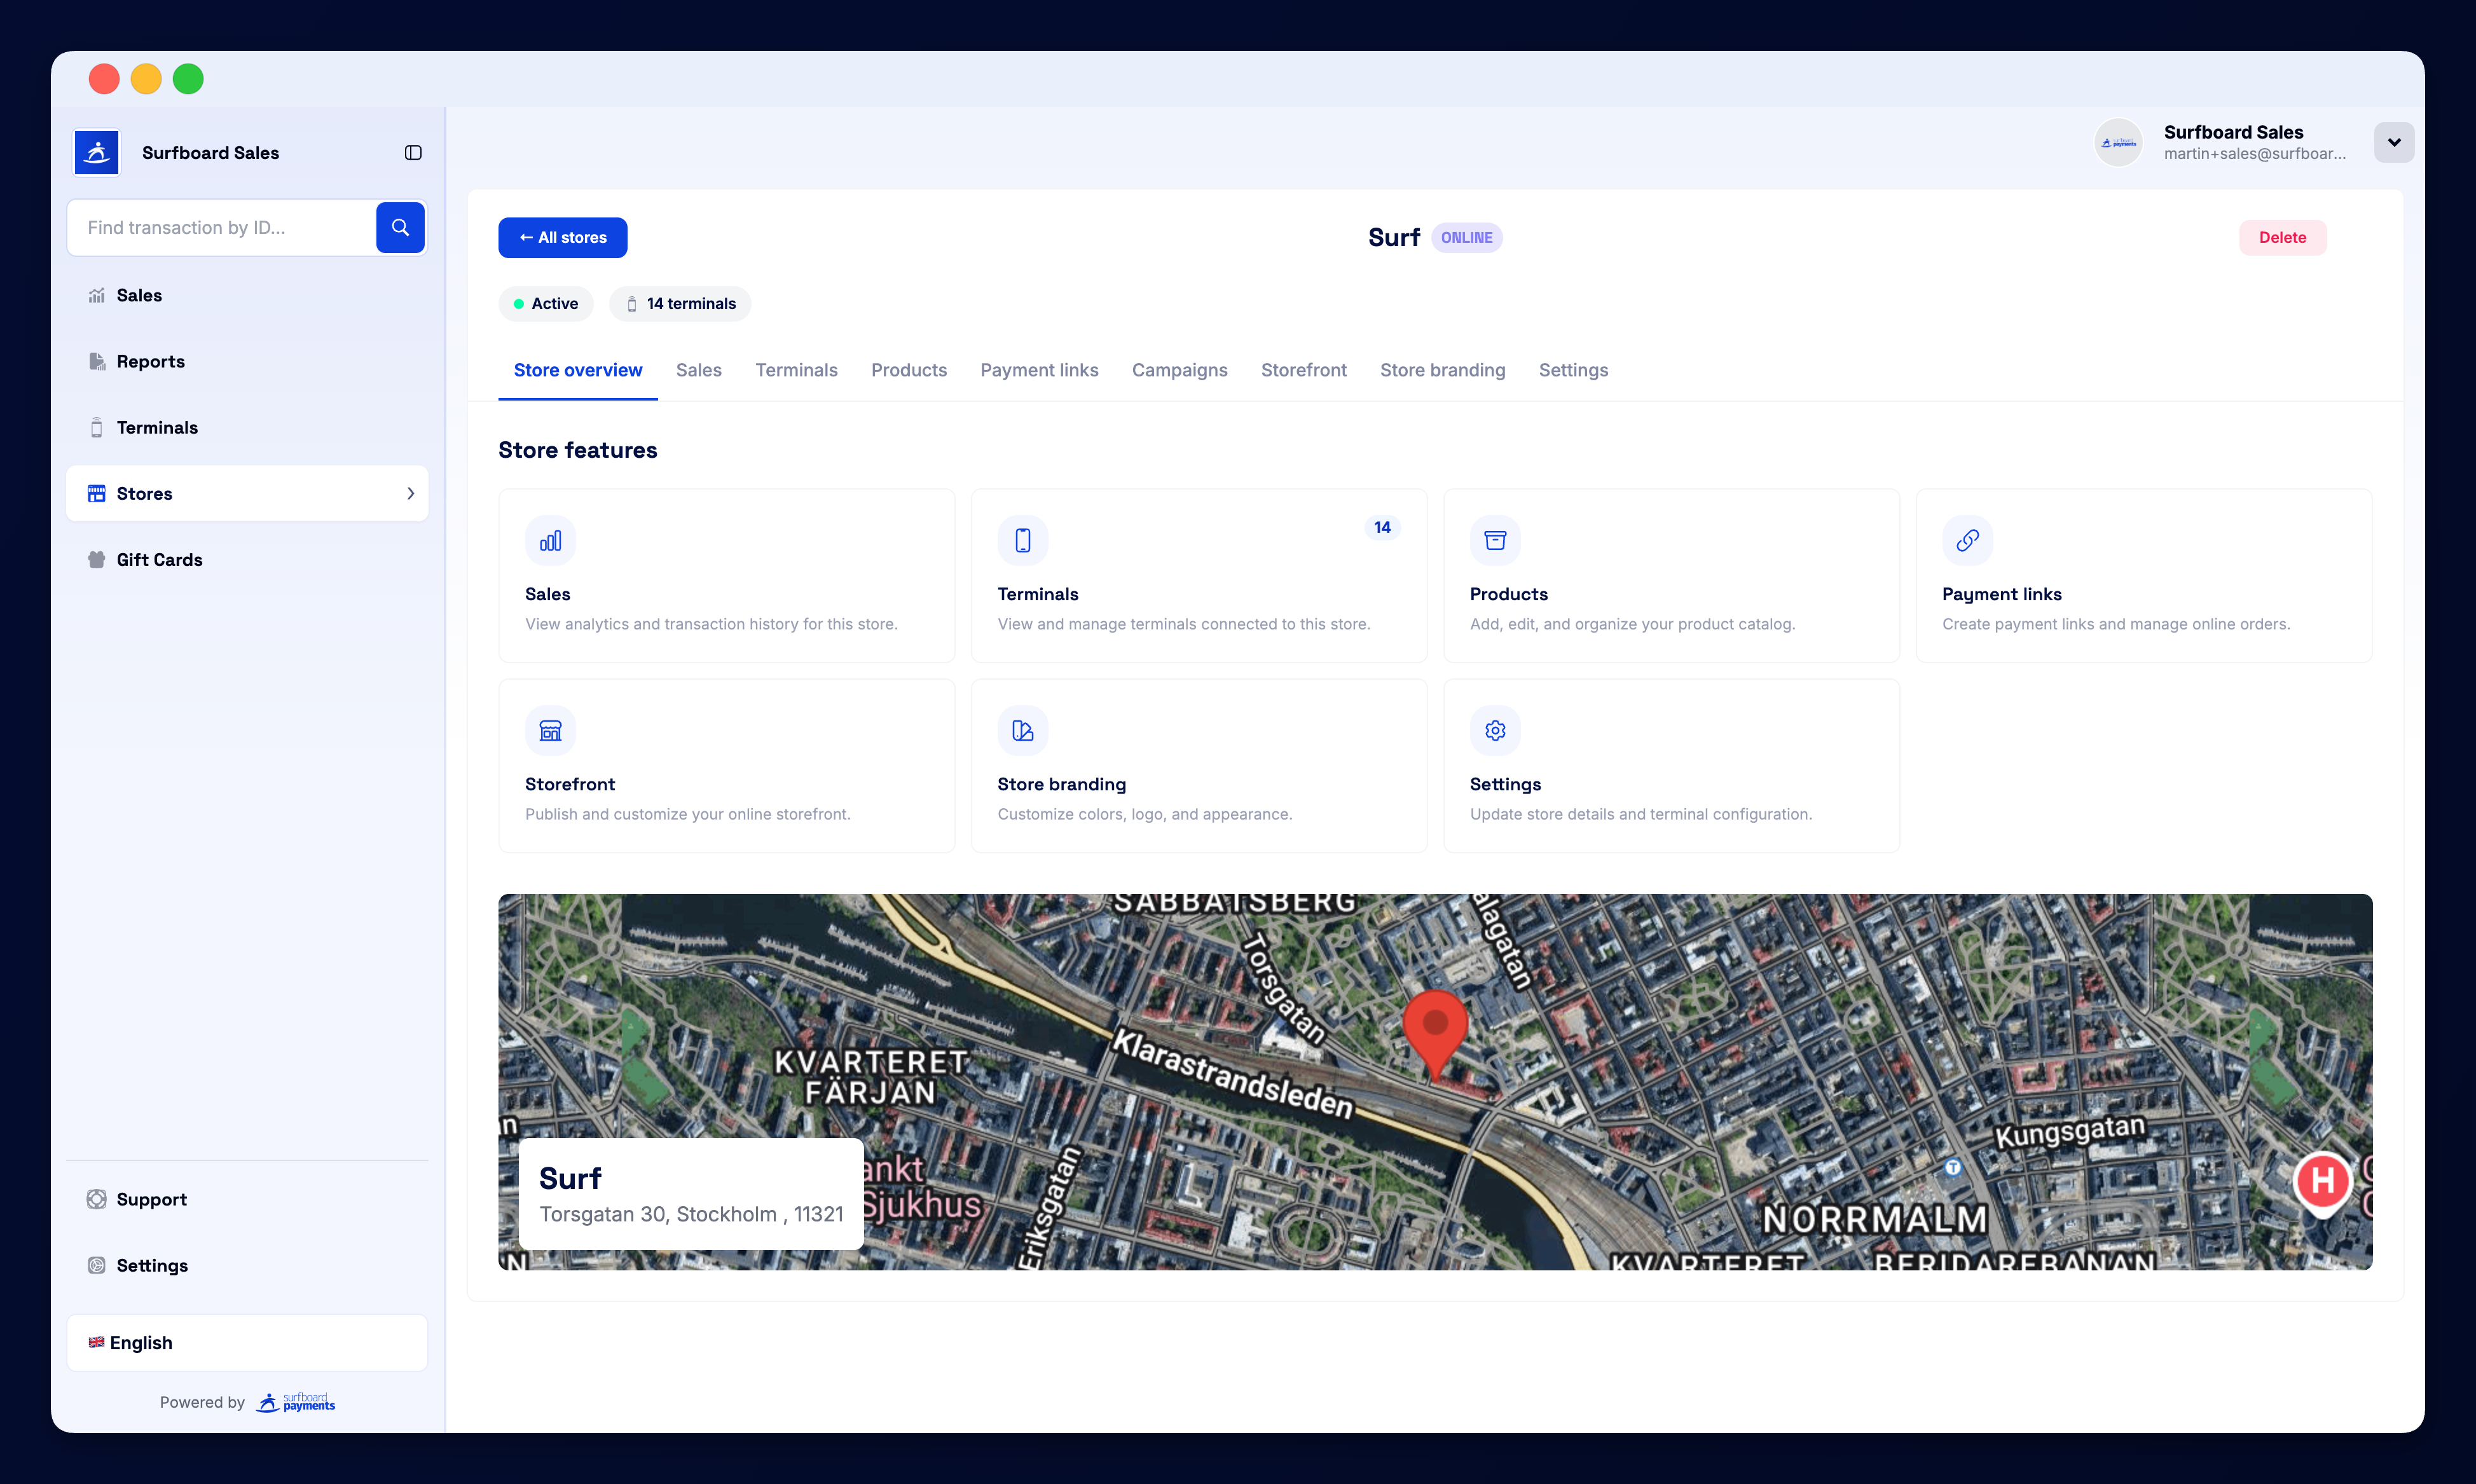Click the Terminals phone icon in sidebar
2476x1484 pixels.
coord(96,427)
